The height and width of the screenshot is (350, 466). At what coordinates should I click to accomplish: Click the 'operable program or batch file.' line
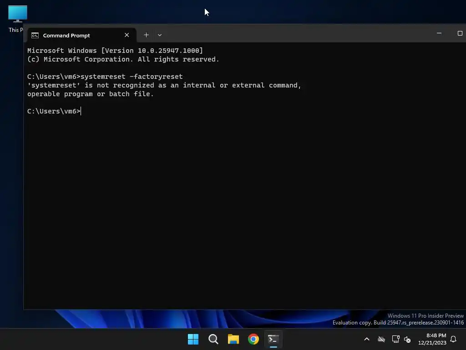point(91,94)
